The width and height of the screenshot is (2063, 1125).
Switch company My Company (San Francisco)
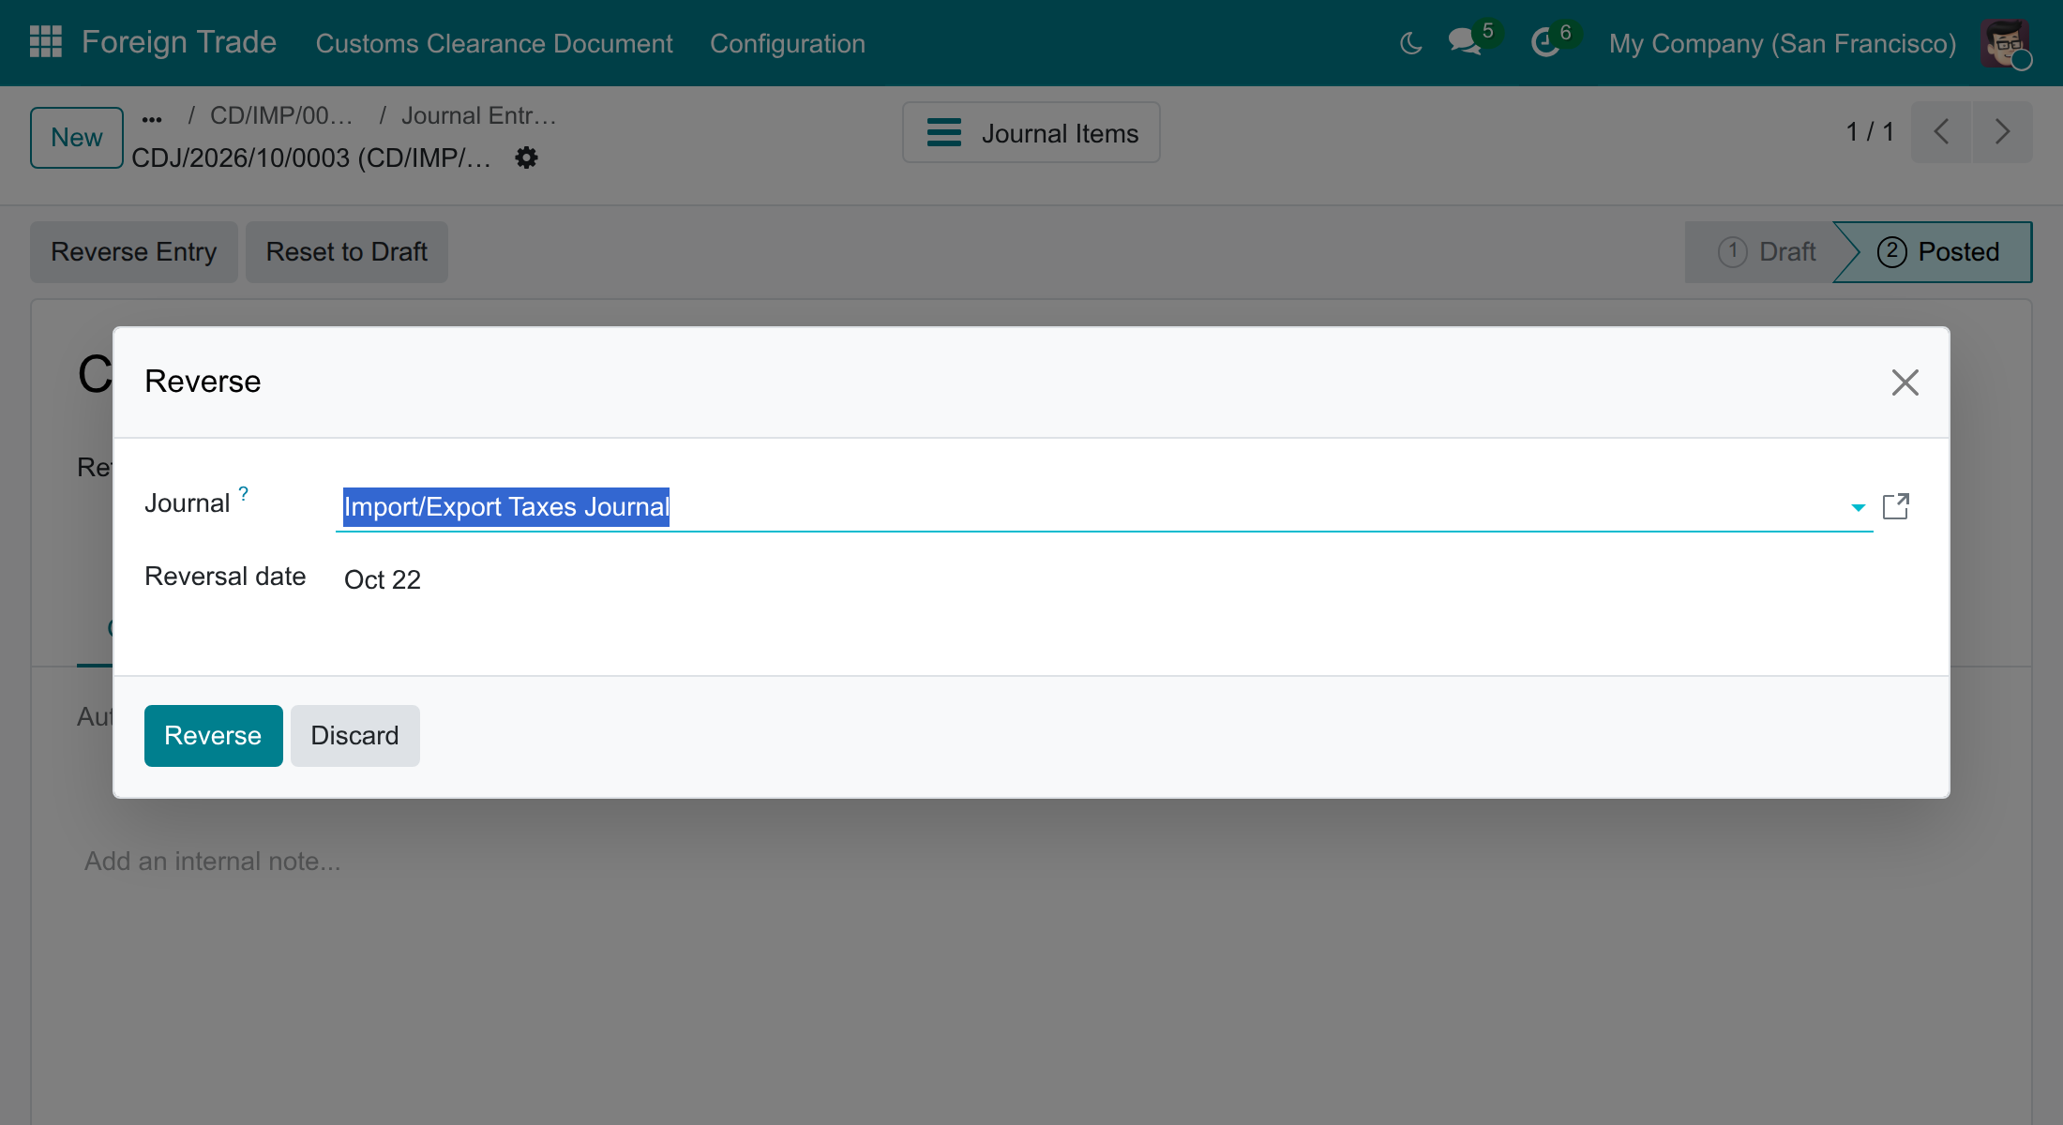[x=1782, y=43]
